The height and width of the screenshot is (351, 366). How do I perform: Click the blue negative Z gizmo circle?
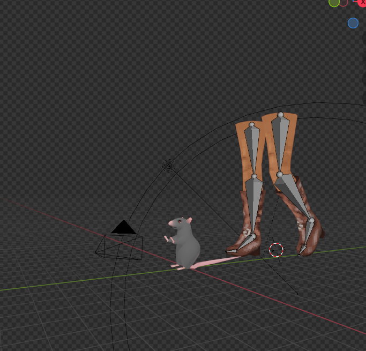click(x=353, y=23)
